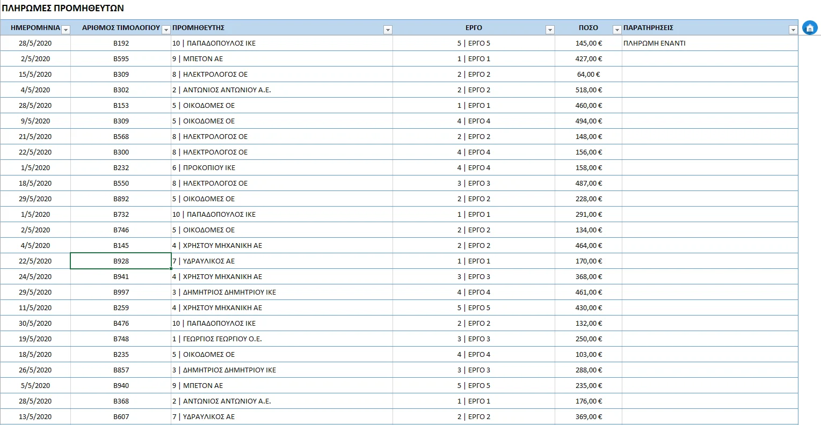Screen dimensions: 821x425
Task: Select invoice number B607 cell
Action: coord(121,416)
